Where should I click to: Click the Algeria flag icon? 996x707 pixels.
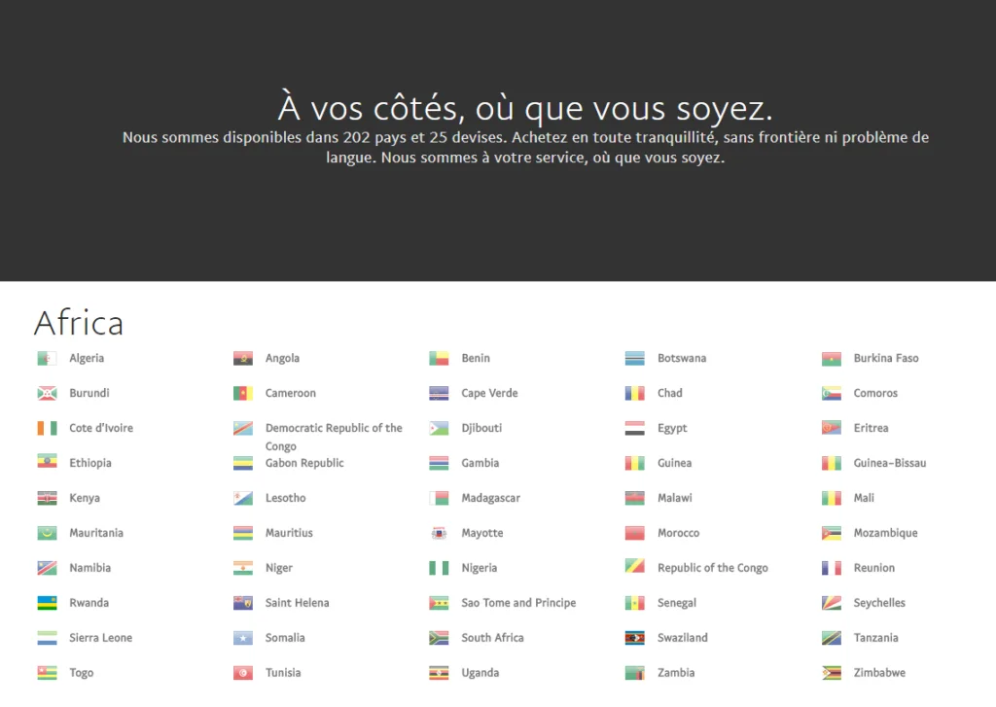pyautogui.click(x=47, y=358)
